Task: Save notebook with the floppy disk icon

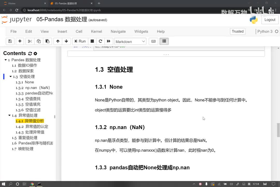Action: click(x=10, y=41)
